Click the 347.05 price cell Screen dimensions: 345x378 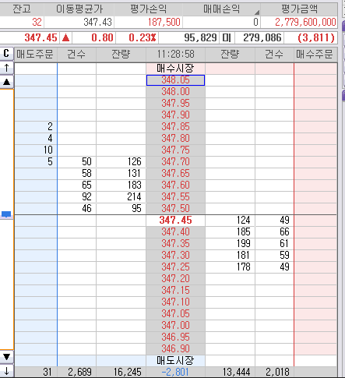pos(176,314)
